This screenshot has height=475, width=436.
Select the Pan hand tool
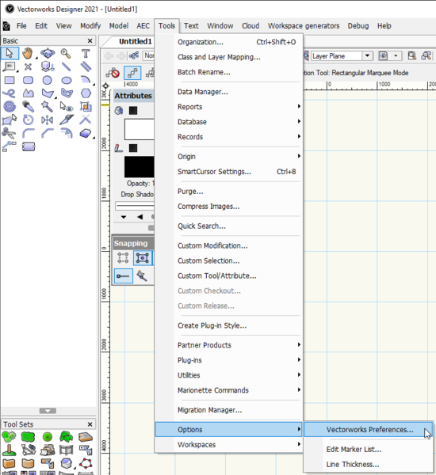point(28,53)
